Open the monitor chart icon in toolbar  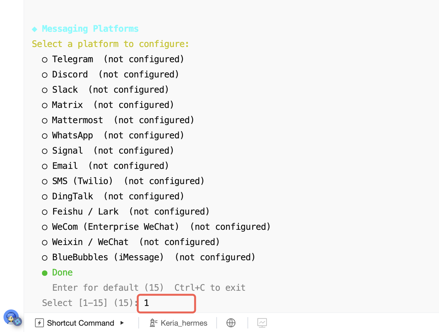pyautogui.click(x=262, y=323)
